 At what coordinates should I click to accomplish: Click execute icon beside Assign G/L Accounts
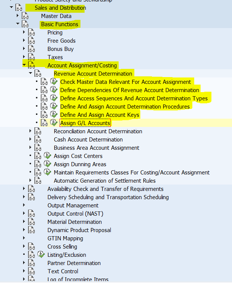(x=54, y=123)
